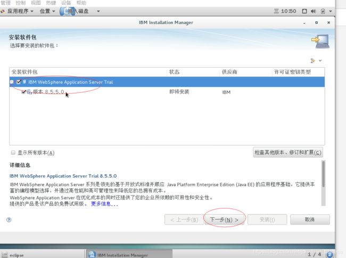Click the eclipse taskbar entry label

click(x=17, y=255)
